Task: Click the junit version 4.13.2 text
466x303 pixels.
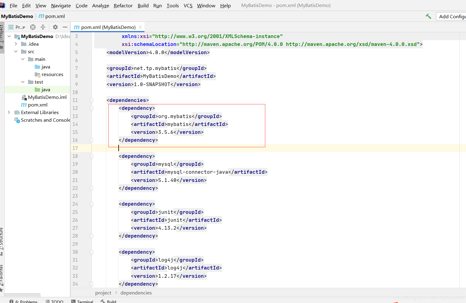Action: [167, 228]
